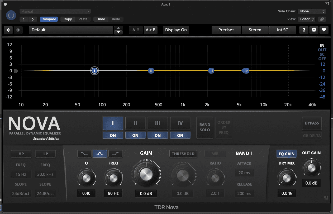
Task: Select band II node on the graph
Action: click(151, 71)
